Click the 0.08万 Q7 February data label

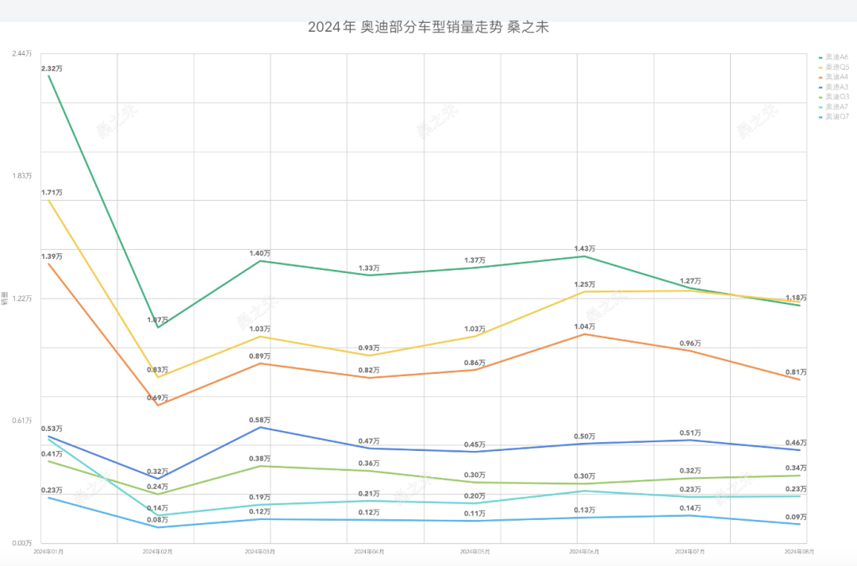click(157, 520)
